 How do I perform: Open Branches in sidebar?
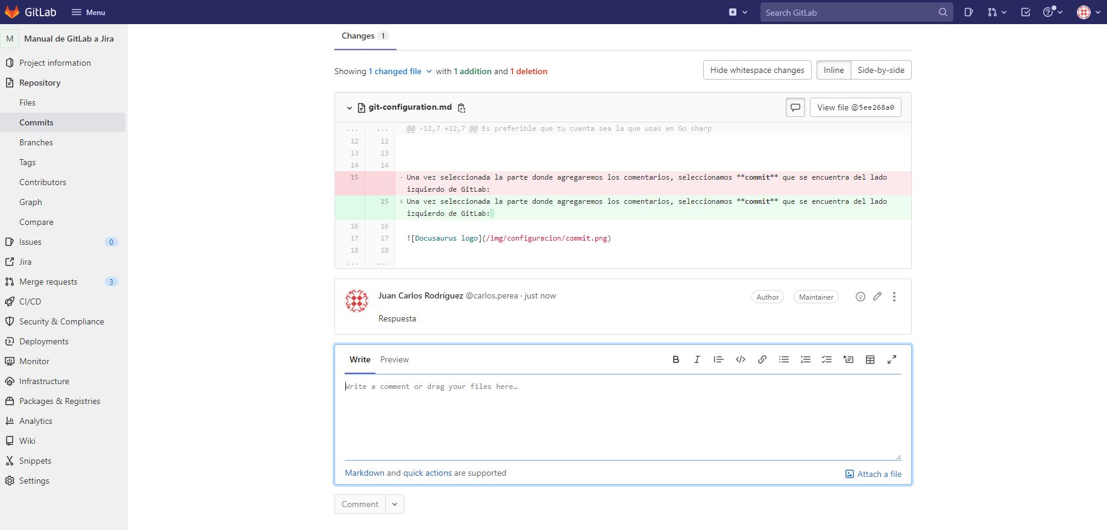point(36,142)
